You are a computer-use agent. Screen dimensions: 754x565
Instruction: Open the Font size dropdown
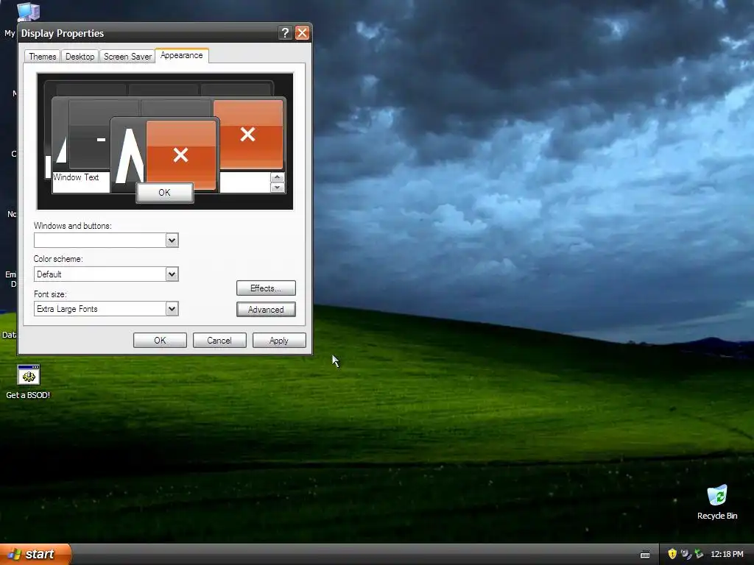[x=172, y=308]
